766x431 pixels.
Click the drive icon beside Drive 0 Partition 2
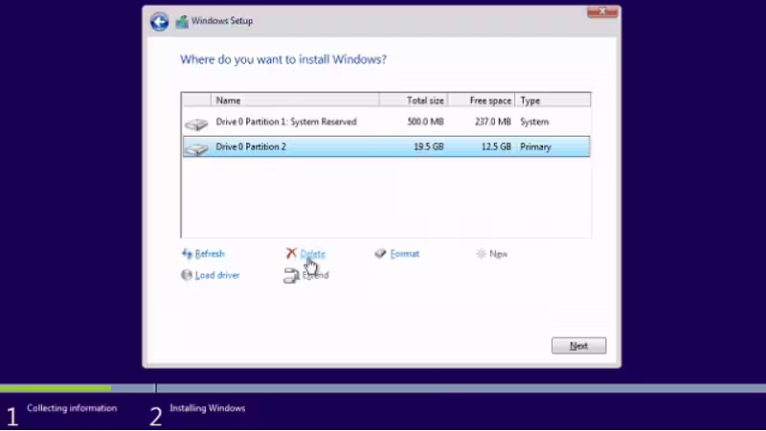pyautogui.click(x=196, y=148)
